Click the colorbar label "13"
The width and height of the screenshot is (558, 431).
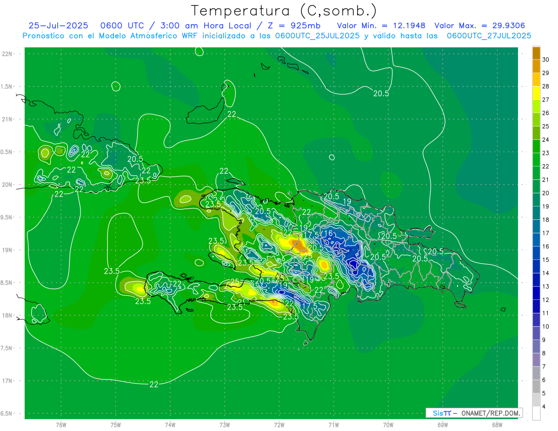click(546, 287)
